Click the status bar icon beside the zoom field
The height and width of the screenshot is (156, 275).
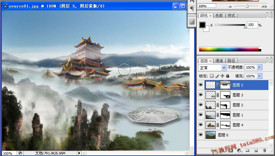pos(20,153)
